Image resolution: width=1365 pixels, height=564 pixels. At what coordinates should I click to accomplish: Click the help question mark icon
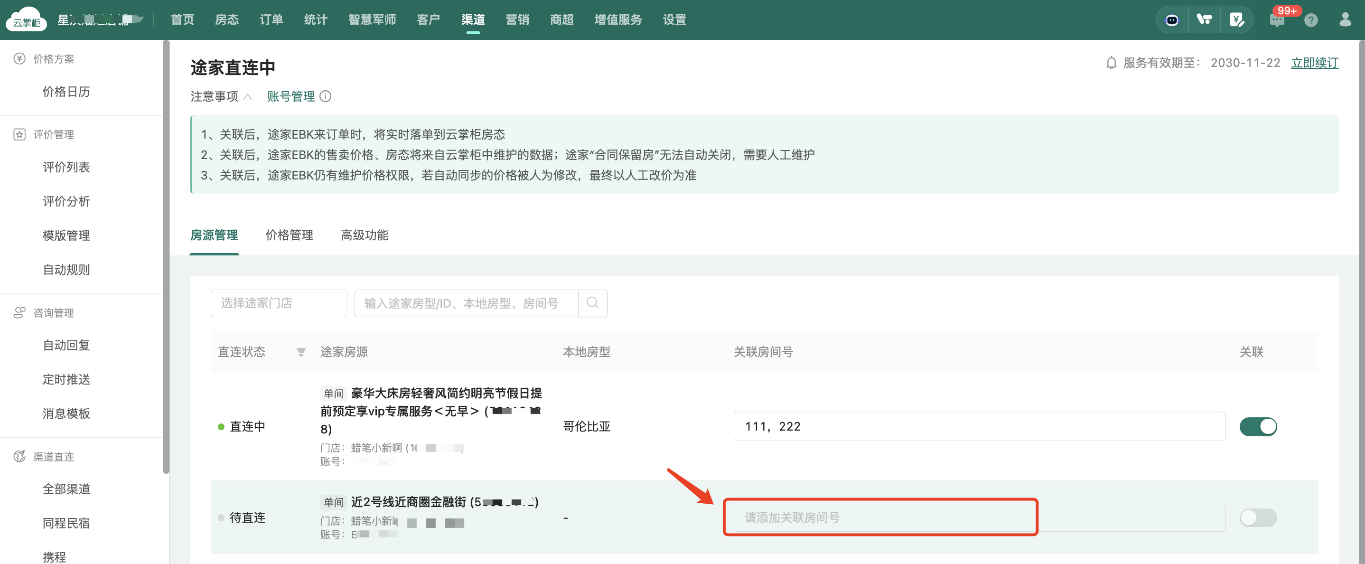[x=1311, y=20]
